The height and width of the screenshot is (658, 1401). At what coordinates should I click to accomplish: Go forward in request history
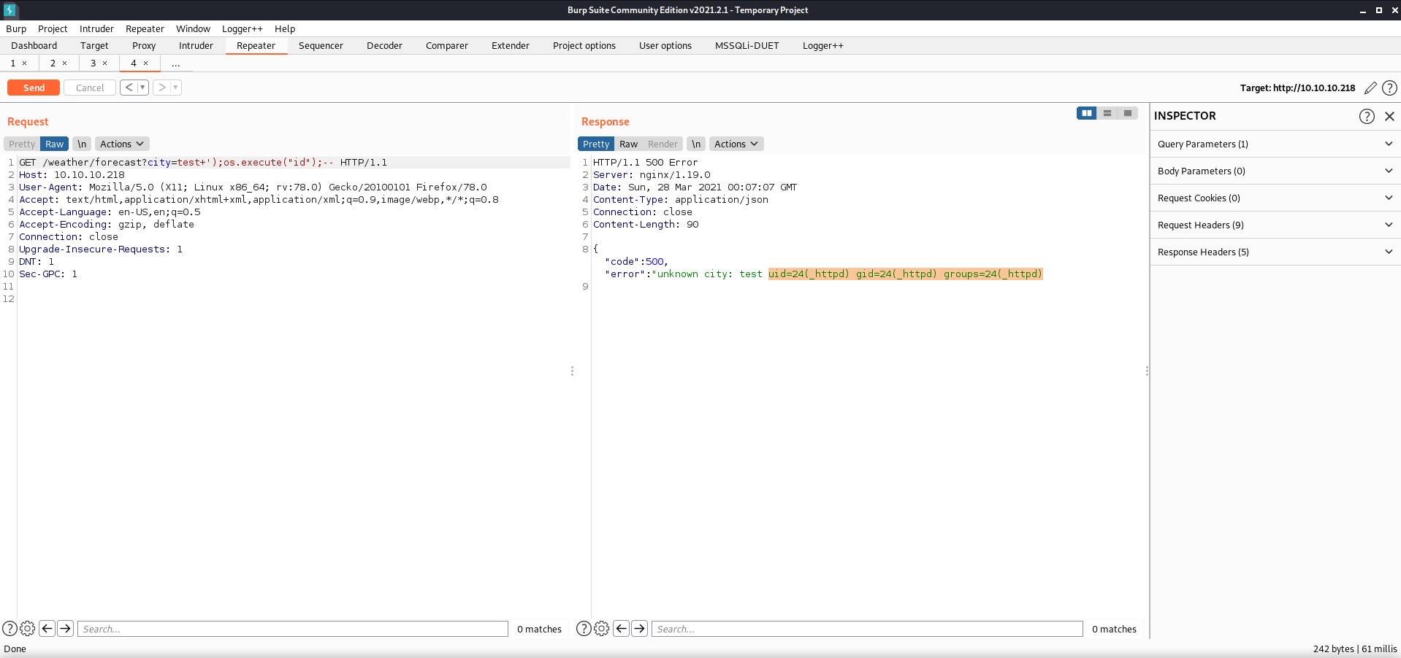point(161,88)
